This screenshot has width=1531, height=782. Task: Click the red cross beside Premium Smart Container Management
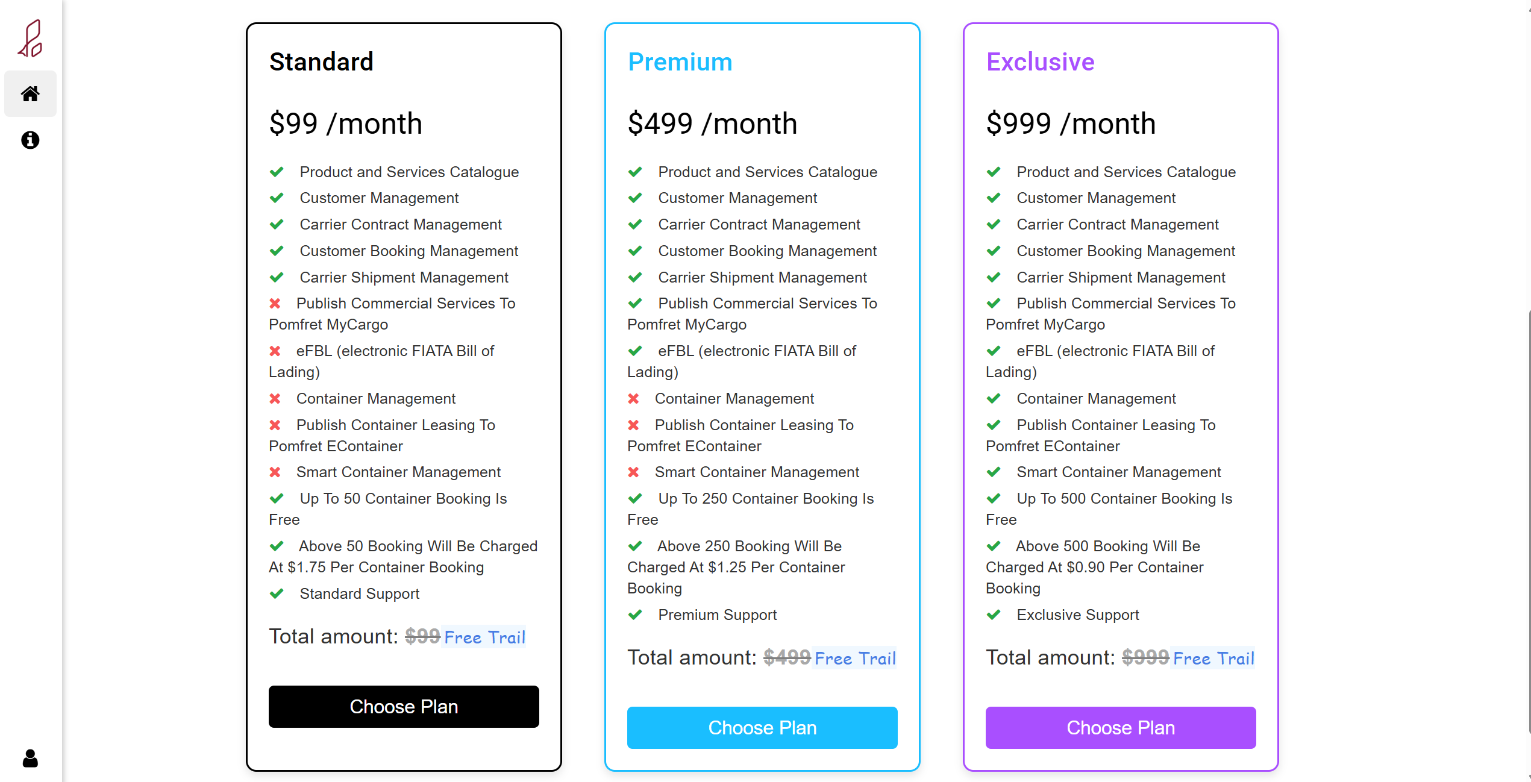(x=634, y=472)
